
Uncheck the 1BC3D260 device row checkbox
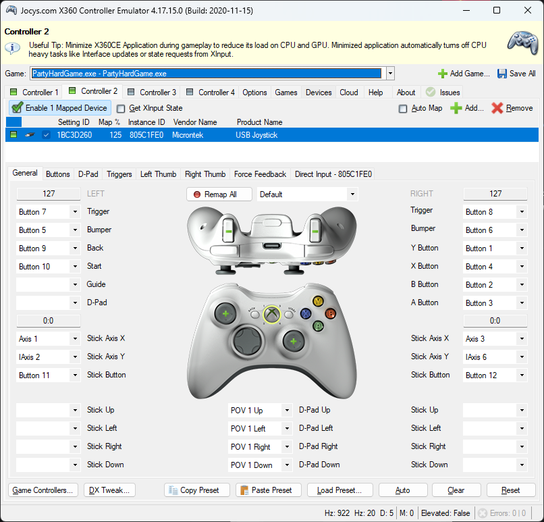46,134
